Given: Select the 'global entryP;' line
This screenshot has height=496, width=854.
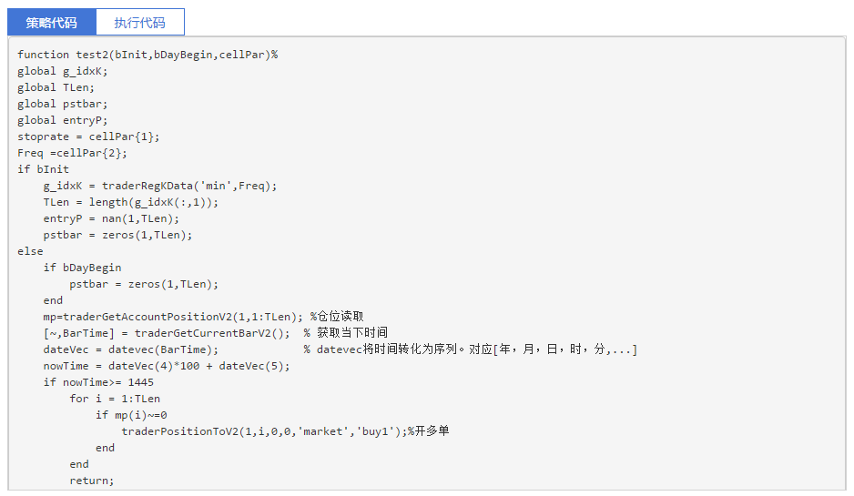Looking at the screenshot, I should click(x=63, y=120).
